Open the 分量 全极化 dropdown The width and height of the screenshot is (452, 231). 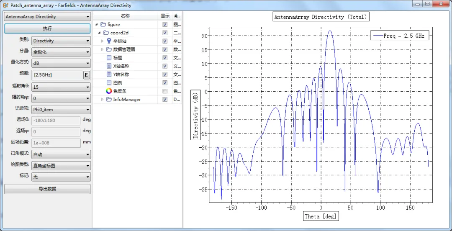(61, 52)
